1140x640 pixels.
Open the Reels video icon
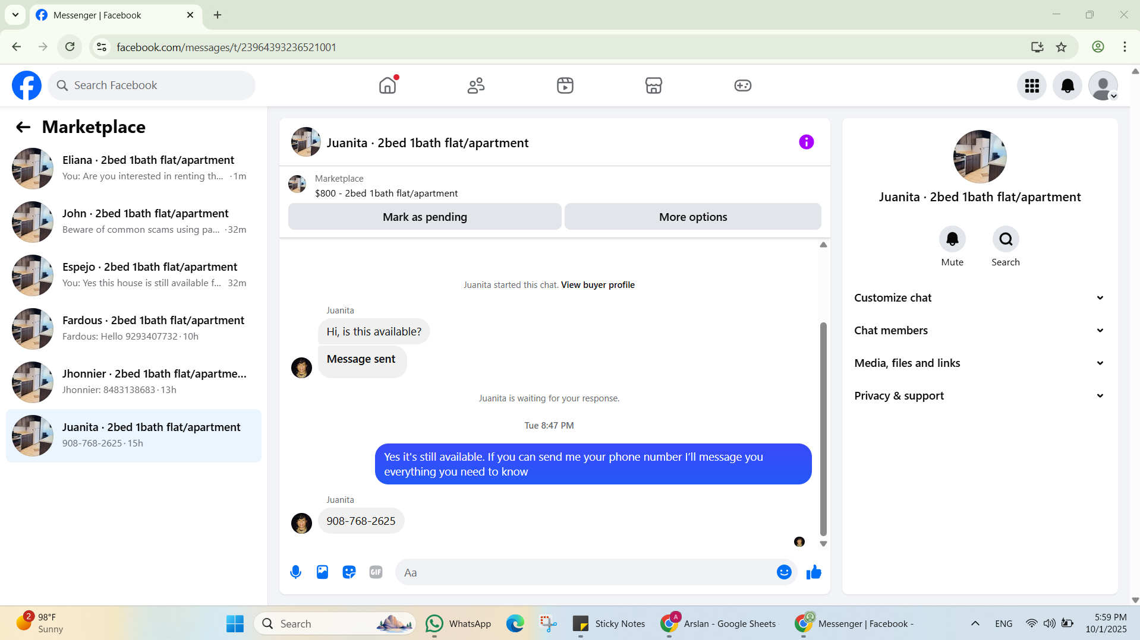coord(565,85)
